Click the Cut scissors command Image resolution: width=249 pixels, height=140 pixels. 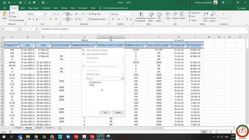click(x=12, y=13)
